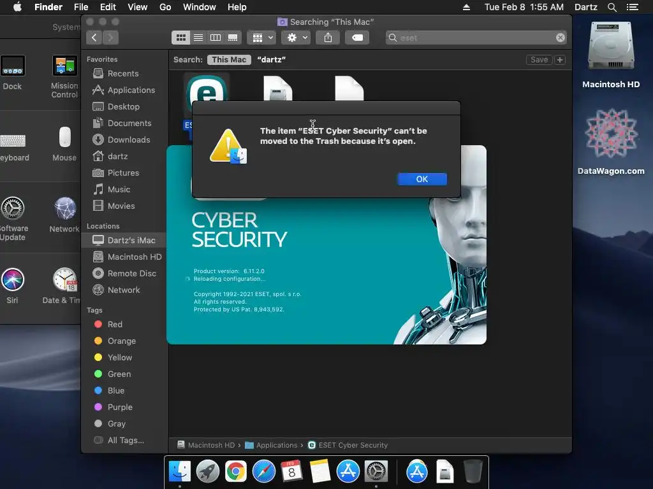Open Desktop in the sidebar

click(x=123, y=106)
